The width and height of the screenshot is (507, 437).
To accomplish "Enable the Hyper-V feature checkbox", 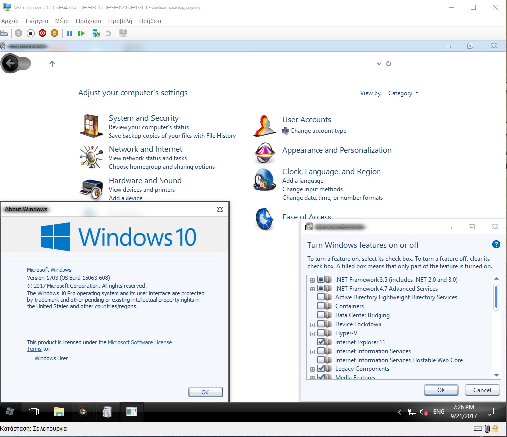I will tap(321, 333).
